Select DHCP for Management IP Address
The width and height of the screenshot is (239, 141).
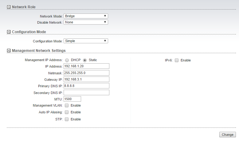[x=67, y=60]
